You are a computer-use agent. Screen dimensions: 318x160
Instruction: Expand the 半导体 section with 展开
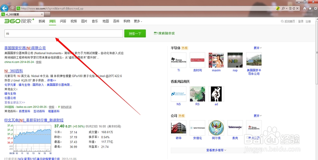[258, 48]
